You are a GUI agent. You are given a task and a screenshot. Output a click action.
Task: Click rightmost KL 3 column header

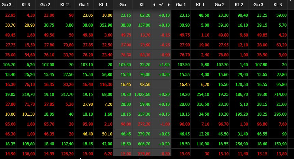pyautogui.click(x=278, y=5)
